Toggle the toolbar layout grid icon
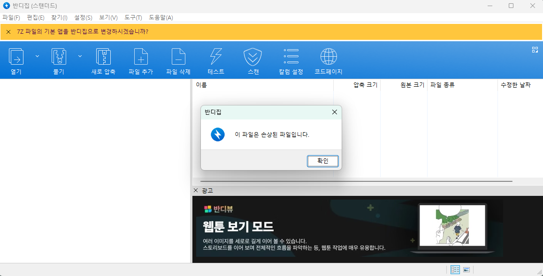Screen dimensions: 543x276 [x=535, y=50]
